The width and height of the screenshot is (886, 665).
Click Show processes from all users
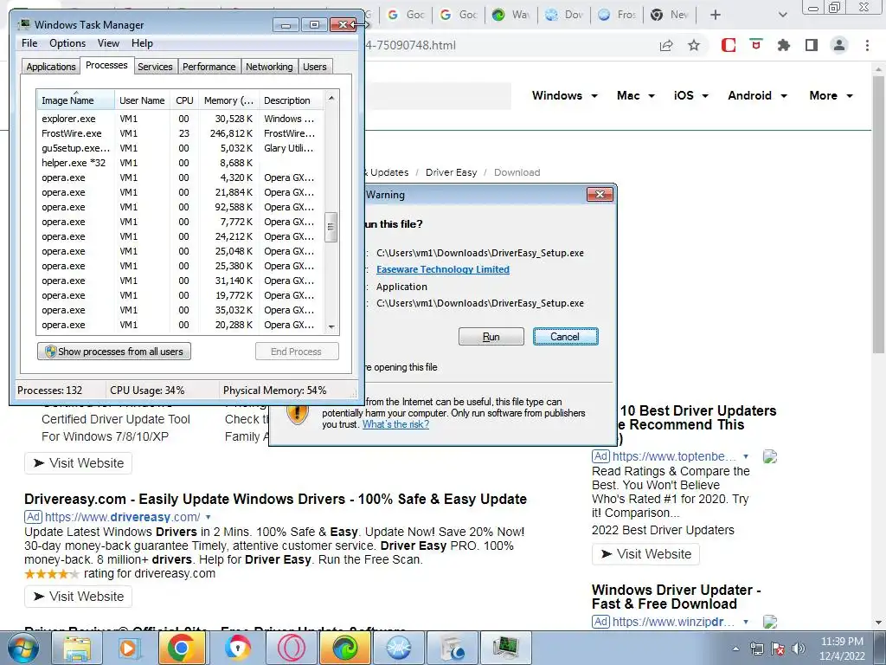pos(114,352)
